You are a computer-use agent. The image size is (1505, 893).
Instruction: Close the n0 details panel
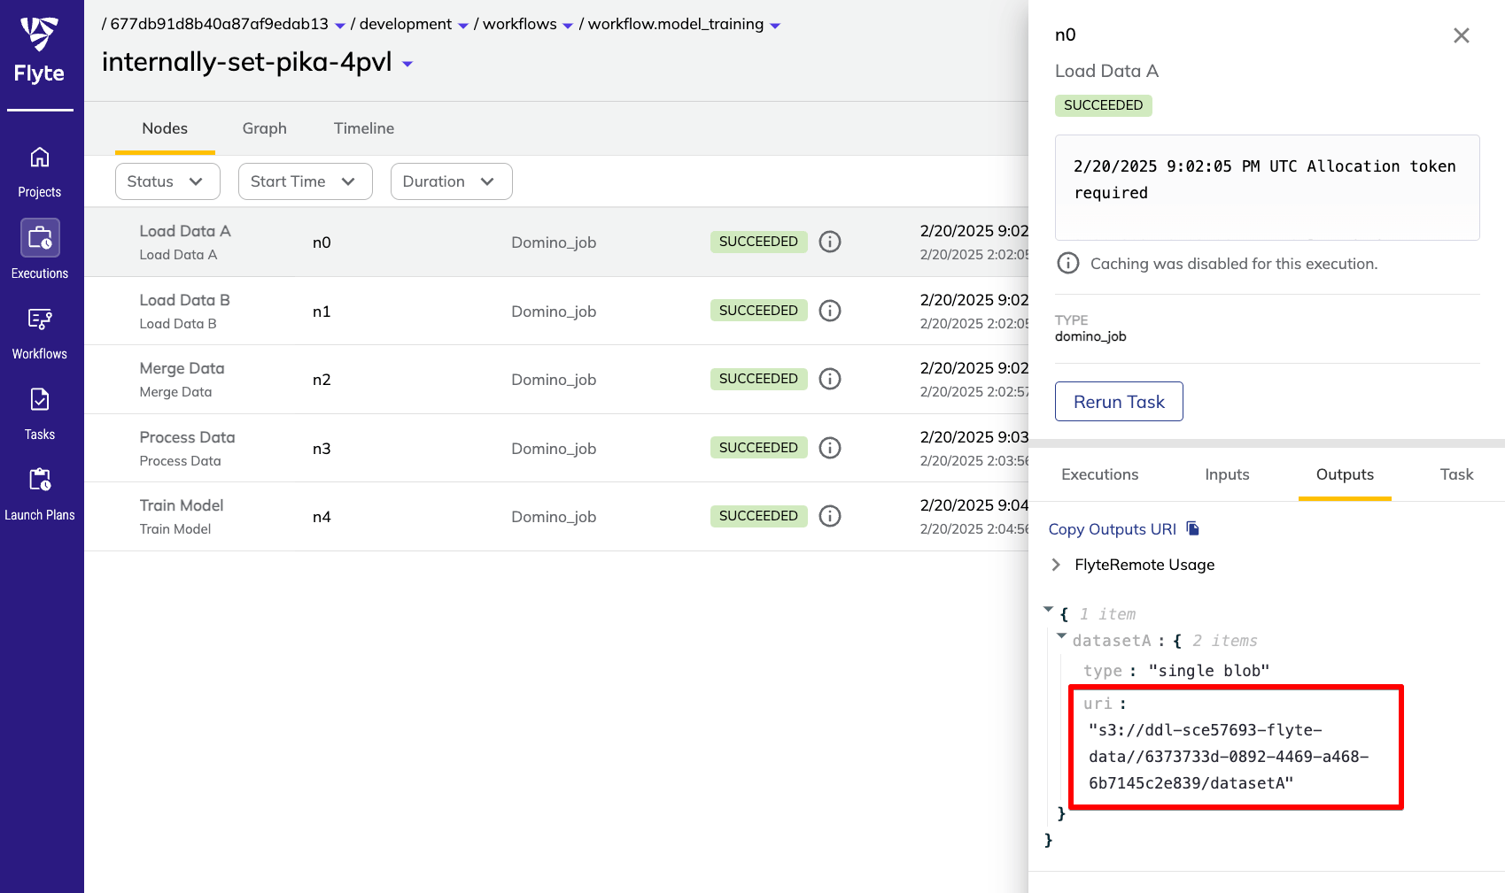tap(1462, 35)
